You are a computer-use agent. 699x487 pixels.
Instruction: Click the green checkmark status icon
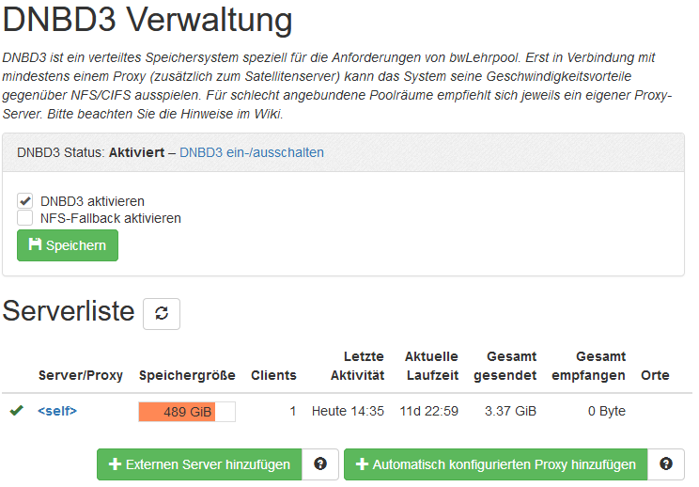16,411
